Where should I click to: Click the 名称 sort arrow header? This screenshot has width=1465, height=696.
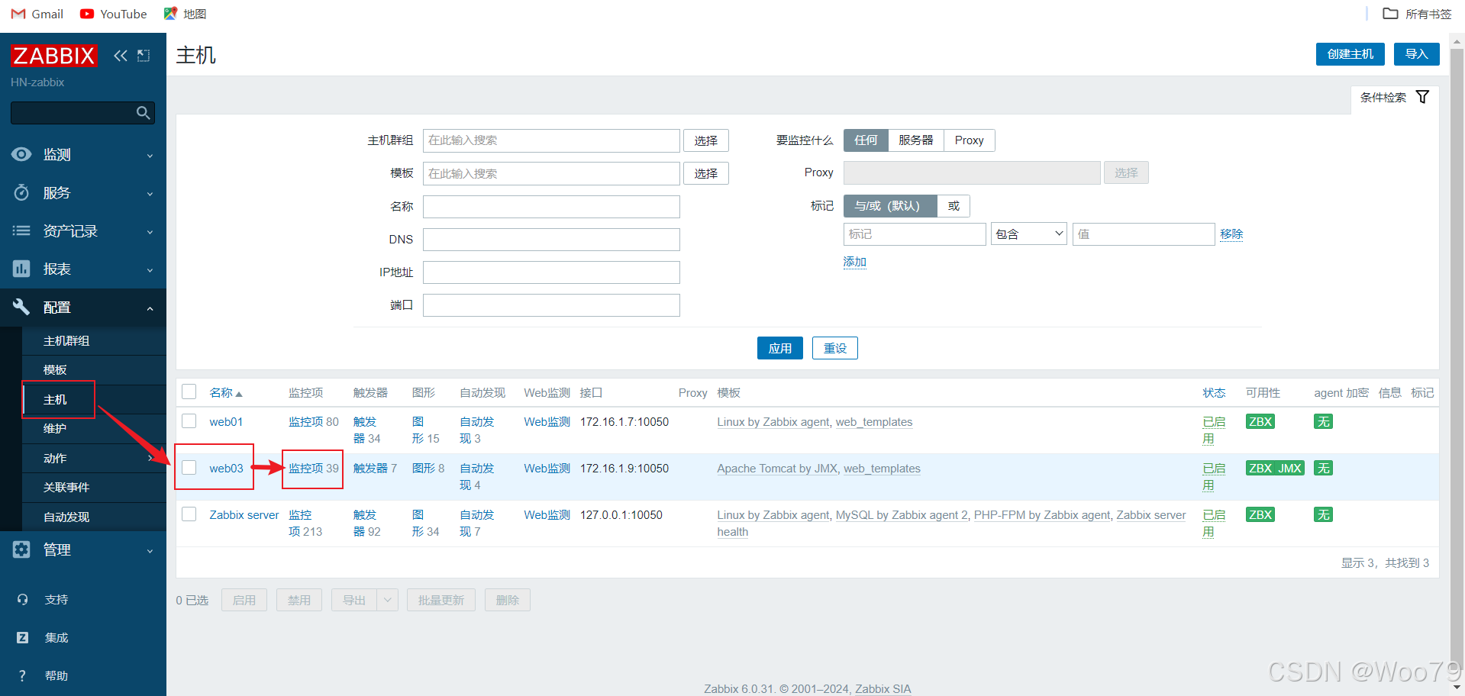226,393
